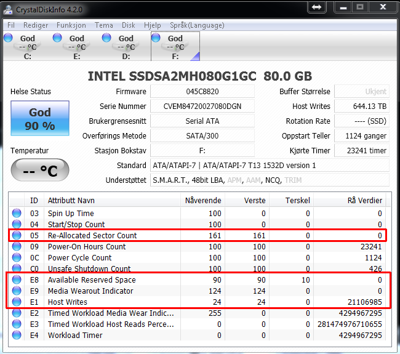
Task: Select the Re-Allocated Sector Count attribute name
Action: click(92, 235)
